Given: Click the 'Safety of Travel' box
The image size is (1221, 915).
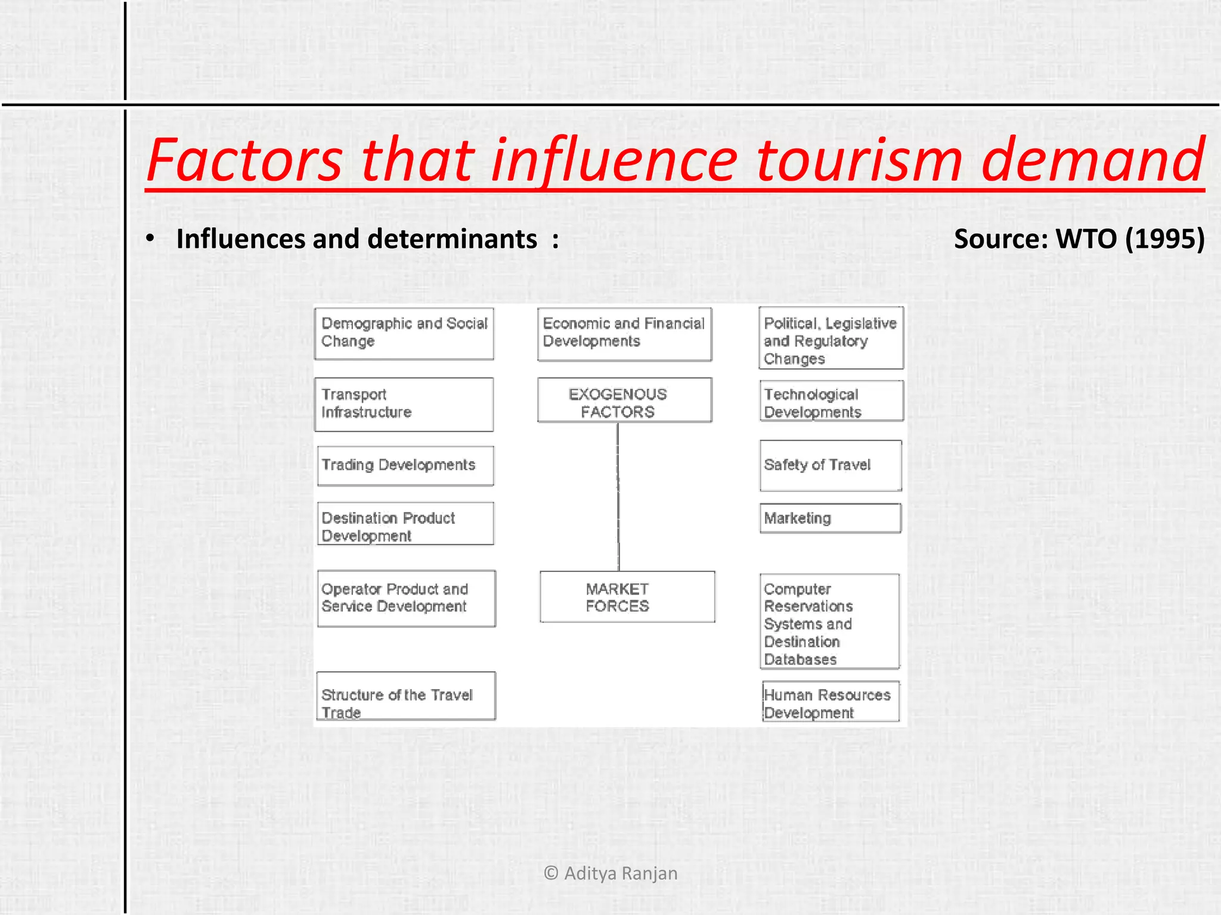Looking at the screenshot, I should click(830, 466).
